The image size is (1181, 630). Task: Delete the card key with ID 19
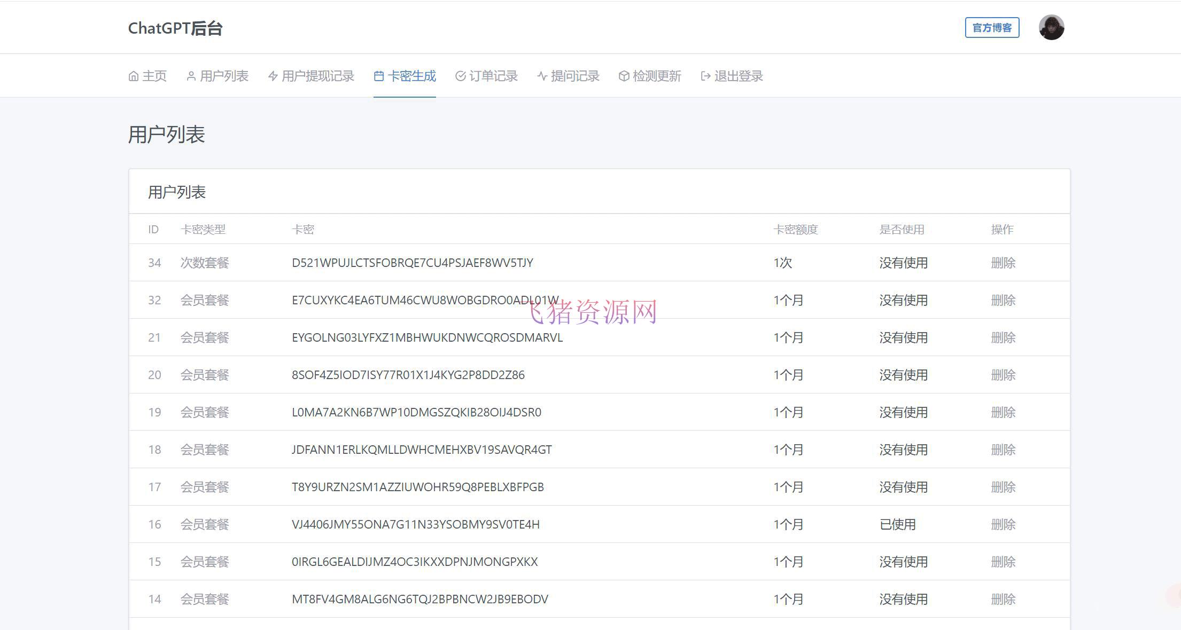pyautogui.click(x=1003, y=412)
